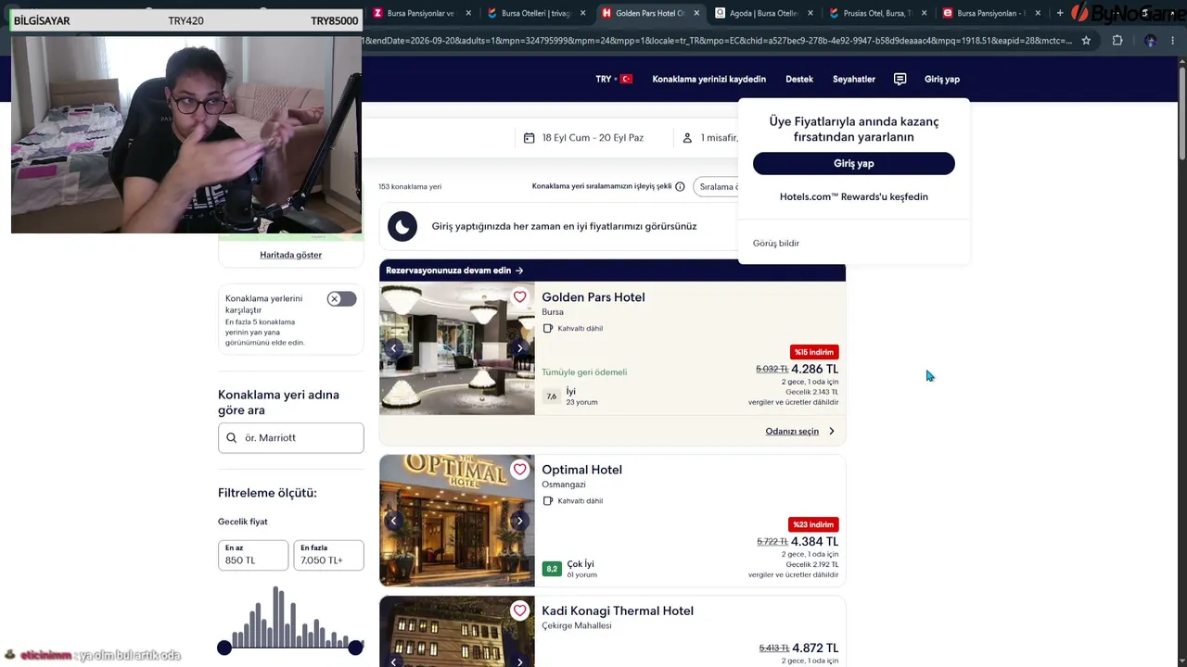The image size is (1187, 667).
Task: Click the calendar icon beside the dates
Action: pos(529,138)
